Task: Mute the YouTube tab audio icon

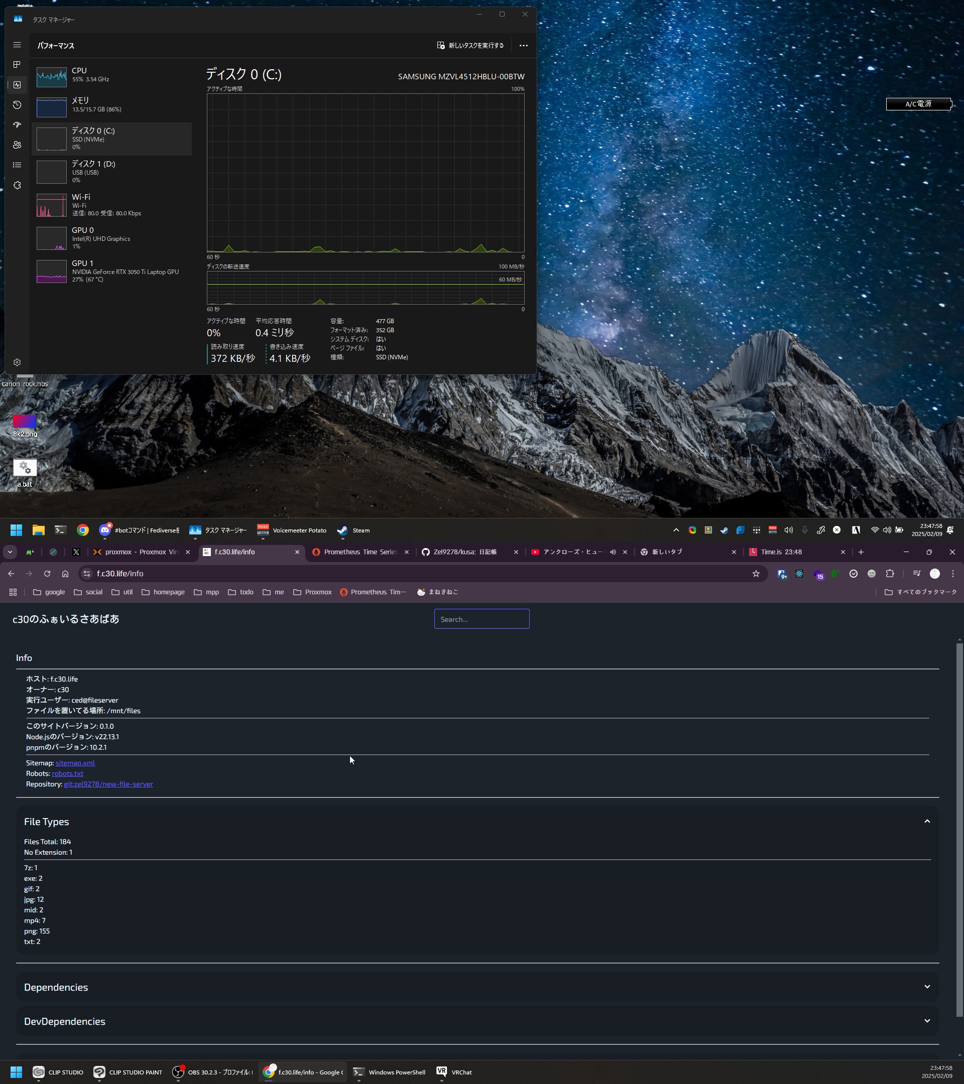Action: point(613,552)
